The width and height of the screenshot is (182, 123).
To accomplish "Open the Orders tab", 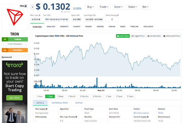I will 100,27.
